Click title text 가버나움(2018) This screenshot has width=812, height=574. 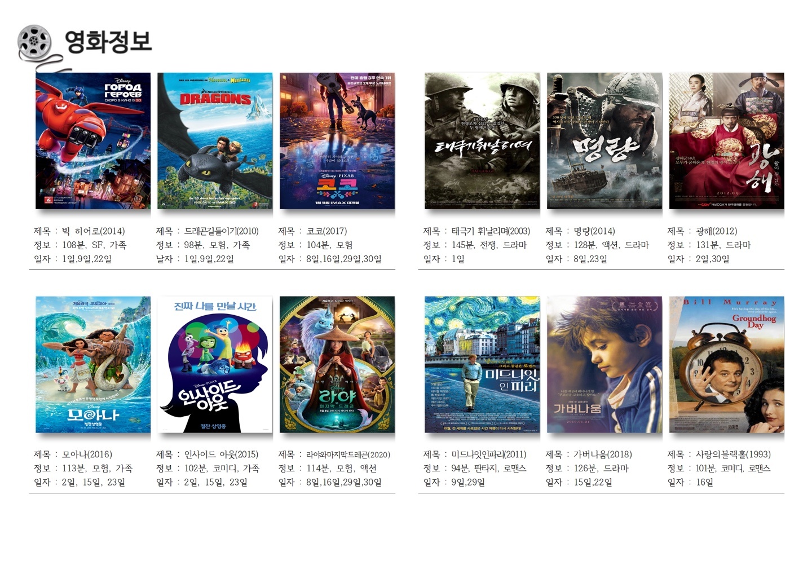[603, 454]
